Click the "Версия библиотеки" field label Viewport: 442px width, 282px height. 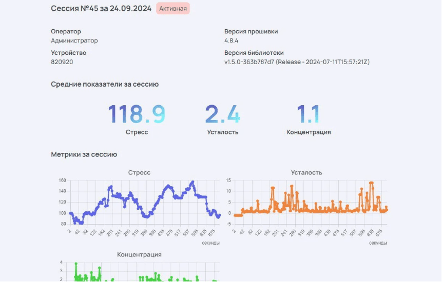(x=254, y=53)
